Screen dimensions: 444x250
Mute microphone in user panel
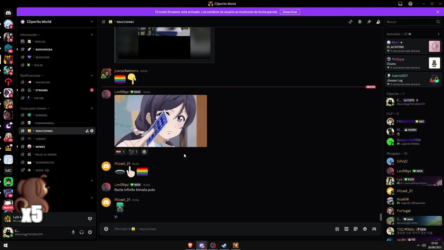tap(73, 232)
